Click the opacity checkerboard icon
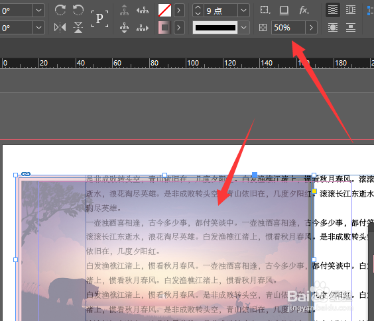The image size is (374, 321). point(263,28)
